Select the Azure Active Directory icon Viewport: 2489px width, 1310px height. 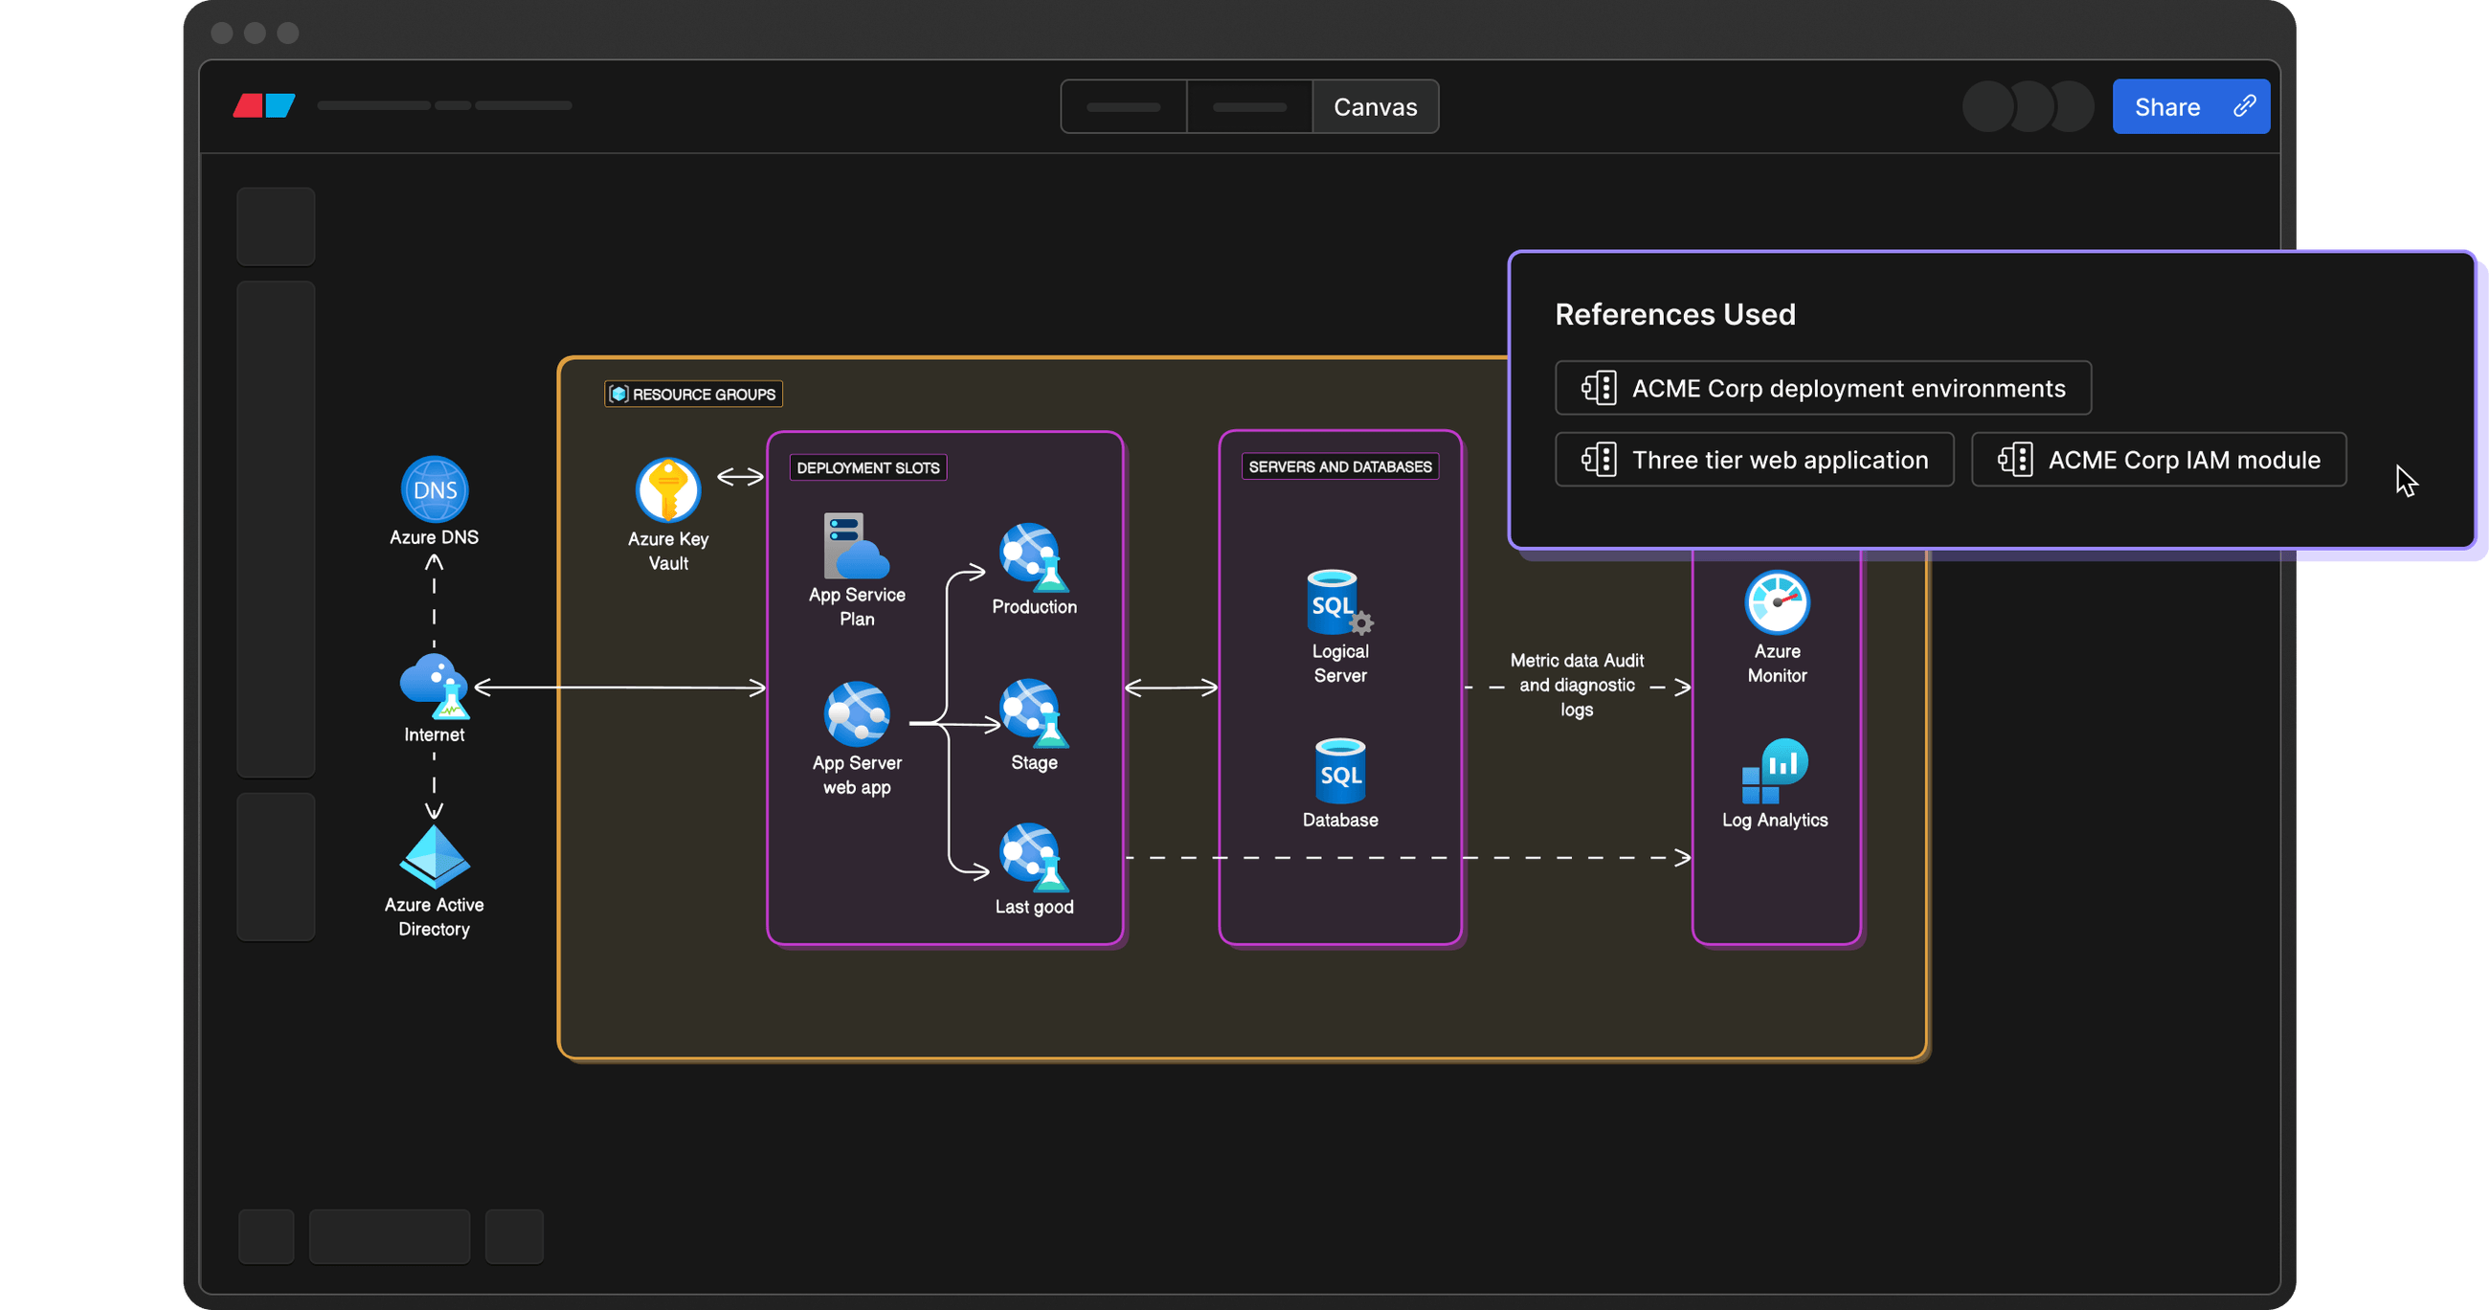click(435, 855)
